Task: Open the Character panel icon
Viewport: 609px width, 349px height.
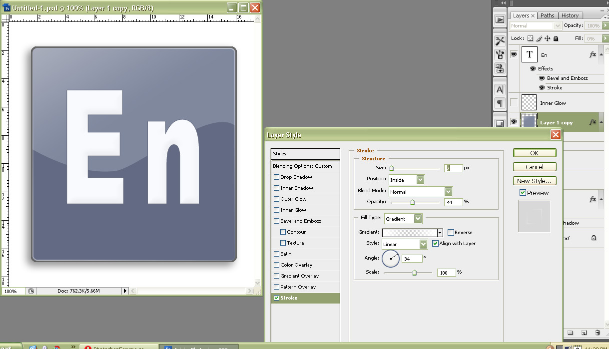Action: [500, 90]
